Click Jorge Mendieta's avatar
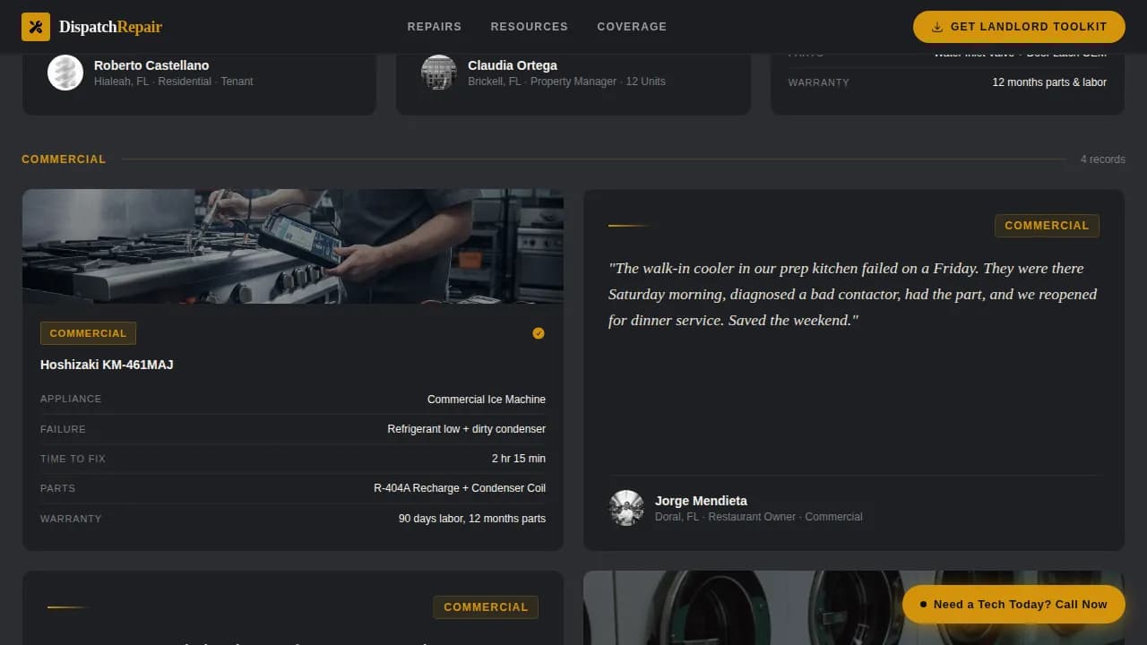Screen dimensions: 1147x645 click(x=626, y=508)
